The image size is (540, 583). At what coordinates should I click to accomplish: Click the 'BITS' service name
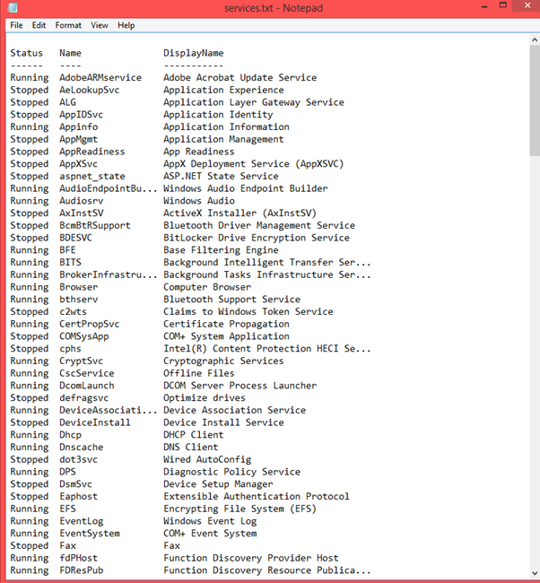(70, 263)
